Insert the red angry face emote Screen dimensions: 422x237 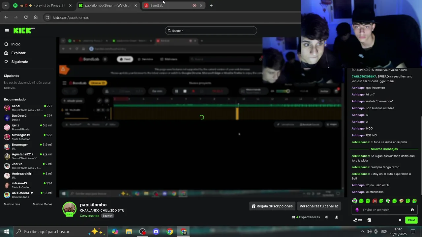[375, 201]
